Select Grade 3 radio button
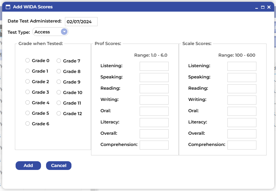Viewport: 276px width, 191px height. pos(28,92)
